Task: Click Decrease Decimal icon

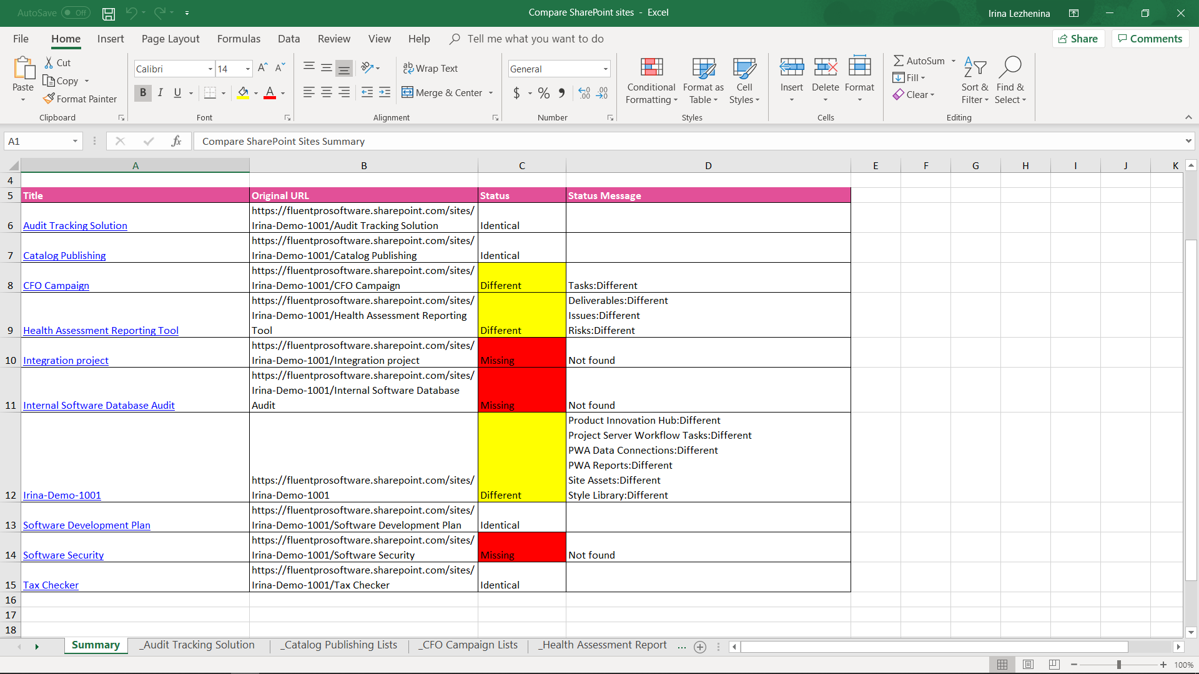Action: [x=602, y=93]
